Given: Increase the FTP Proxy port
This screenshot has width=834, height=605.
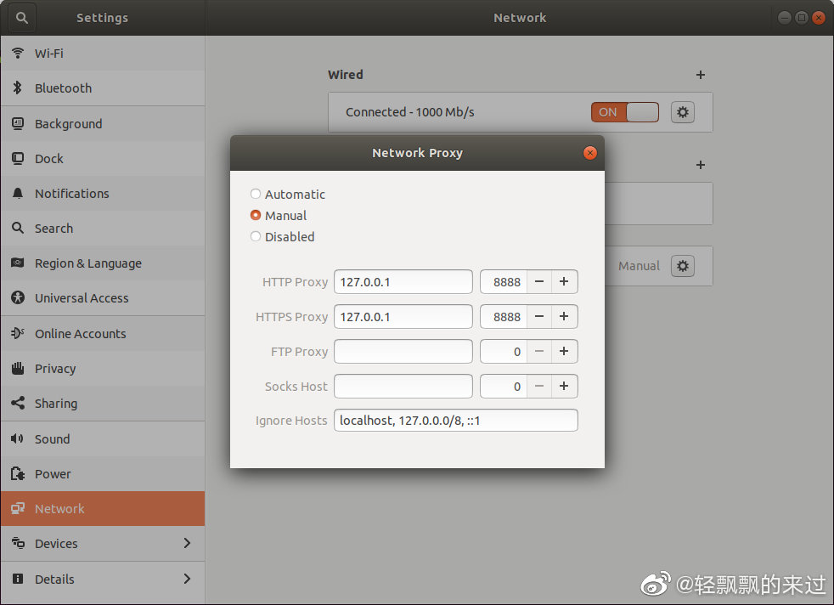Looking at the screenshot, I should click(x=564, y=351).
